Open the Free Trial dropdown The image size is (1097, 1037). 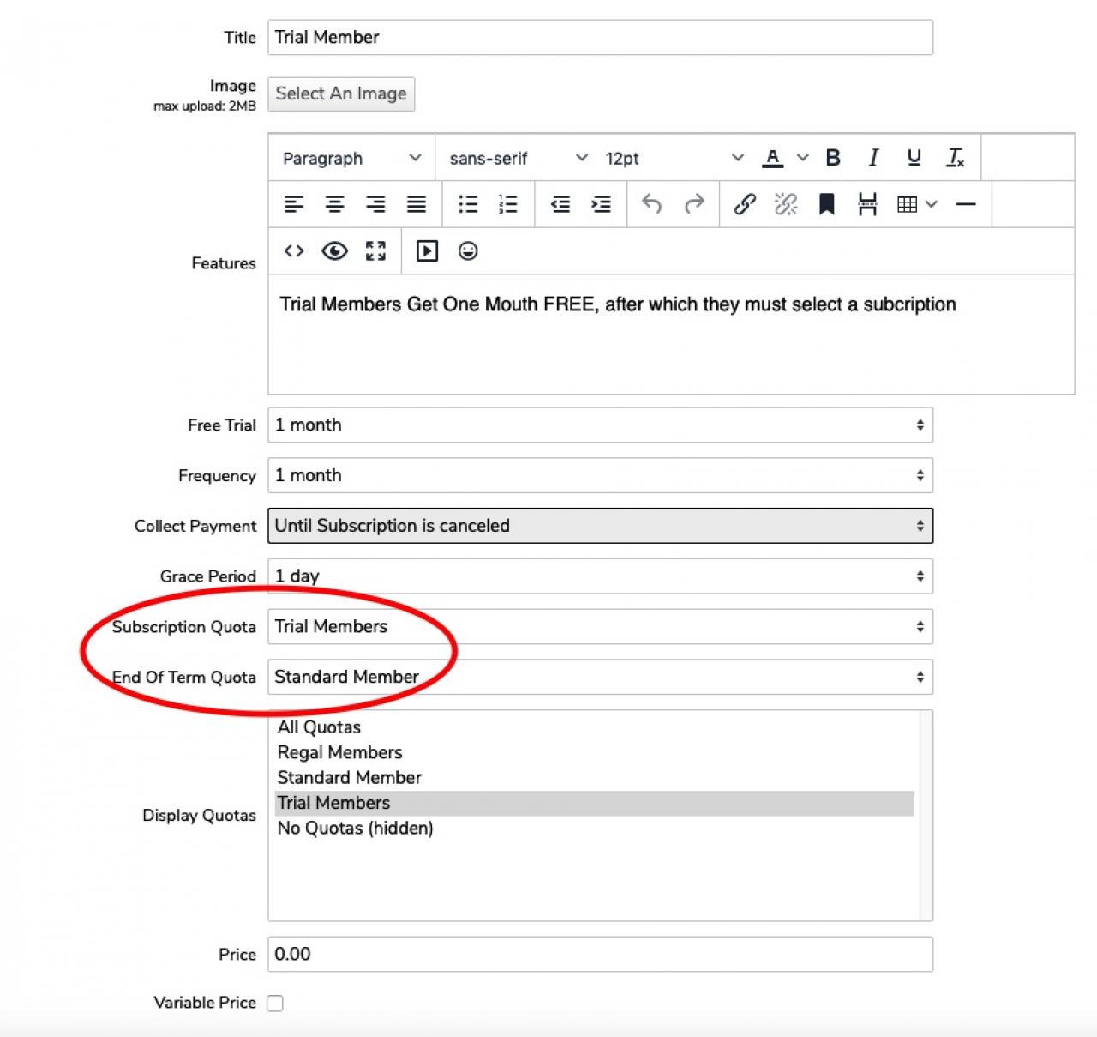tap(600, 425)
